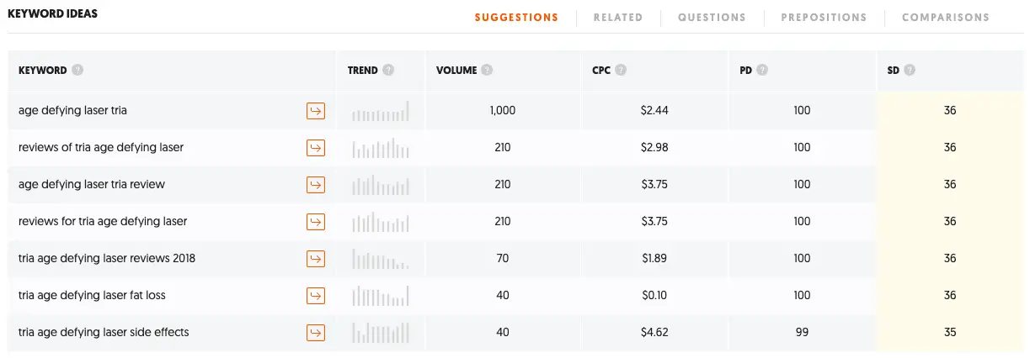
Task: Click the question mark icon beside VOLUME
Action: point(487,71)
